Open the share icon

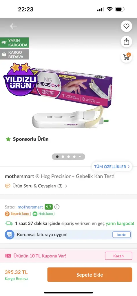coord(126,42)
